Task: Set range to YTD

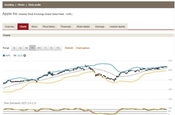Action: (x=39, y=48)
